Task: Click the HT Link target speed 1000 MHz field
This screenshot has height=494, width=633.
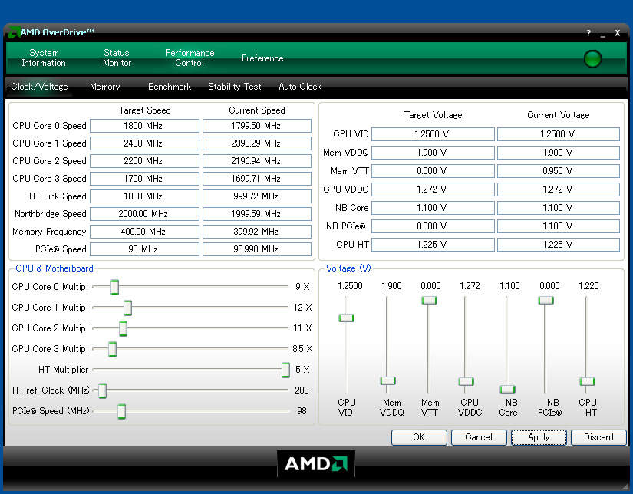Action: pyautogui.click(x=144, y=196)
